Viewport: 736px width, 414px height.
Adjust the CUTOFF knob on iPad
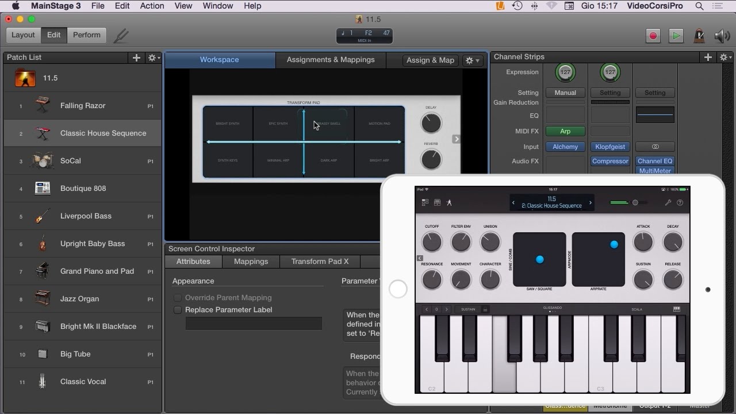432,242
